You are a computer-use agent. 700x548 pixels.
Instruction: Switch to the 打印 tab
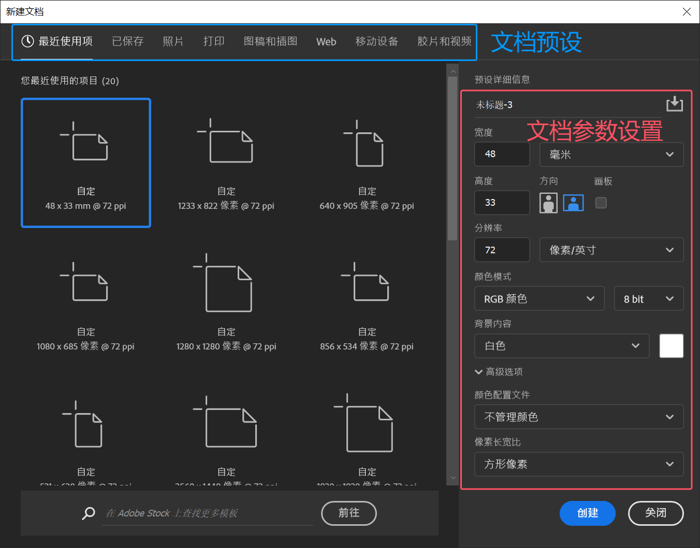pos(214,41)
